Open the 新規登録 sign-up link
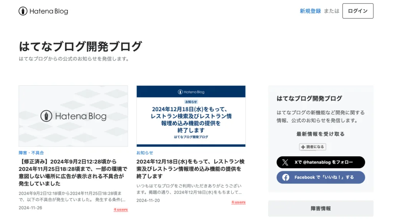Screen dimensions: 393x221 [x=310, y=11]
